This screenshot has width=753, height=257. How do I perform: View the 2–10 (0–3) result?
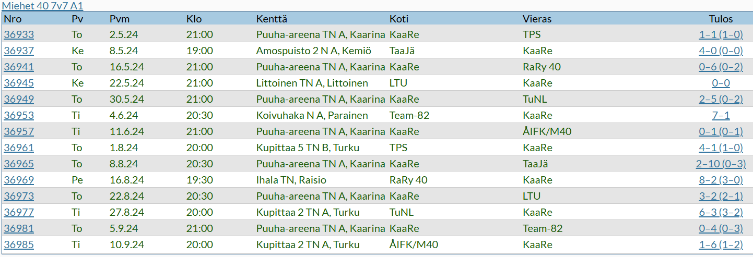[721, 164]
